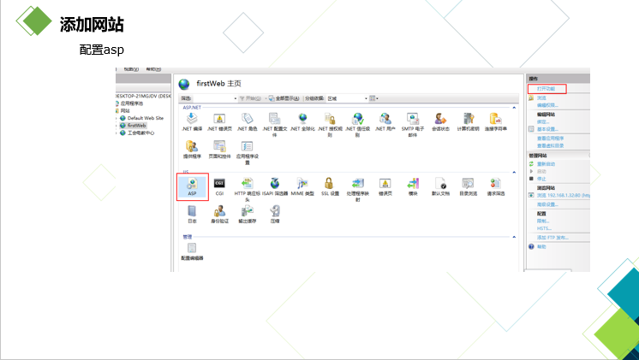The image size is (639, 360).
Task: Open the .NET profile icon
Action: click(x=275, y=125)
